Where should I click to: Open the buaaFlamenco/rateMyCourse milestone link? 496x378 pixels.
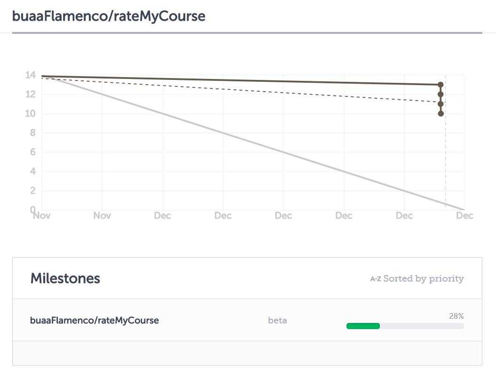(x=94, y=320)
